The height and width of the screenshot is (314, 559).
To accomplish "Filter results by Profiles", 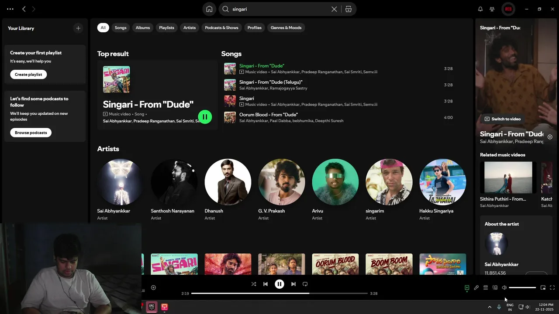I will pos(255,27).
